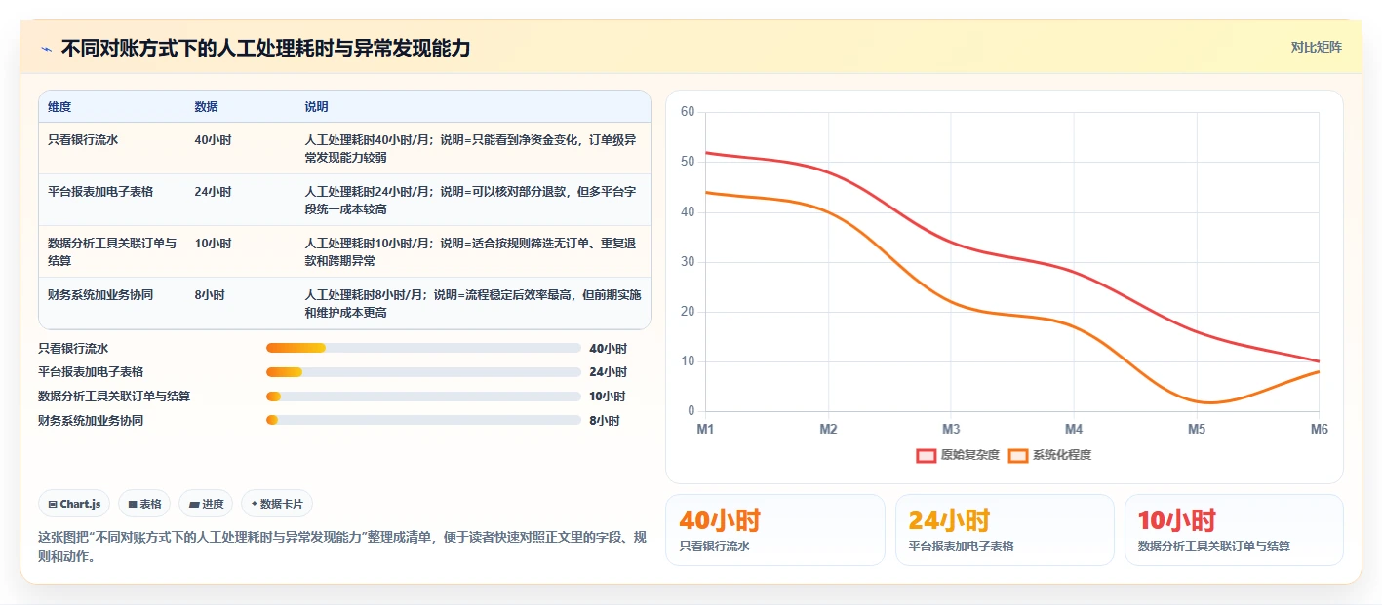This screenshot has height=605, width=1382.
Task: Click the 24小时 data card
Action: (1005, 530)
